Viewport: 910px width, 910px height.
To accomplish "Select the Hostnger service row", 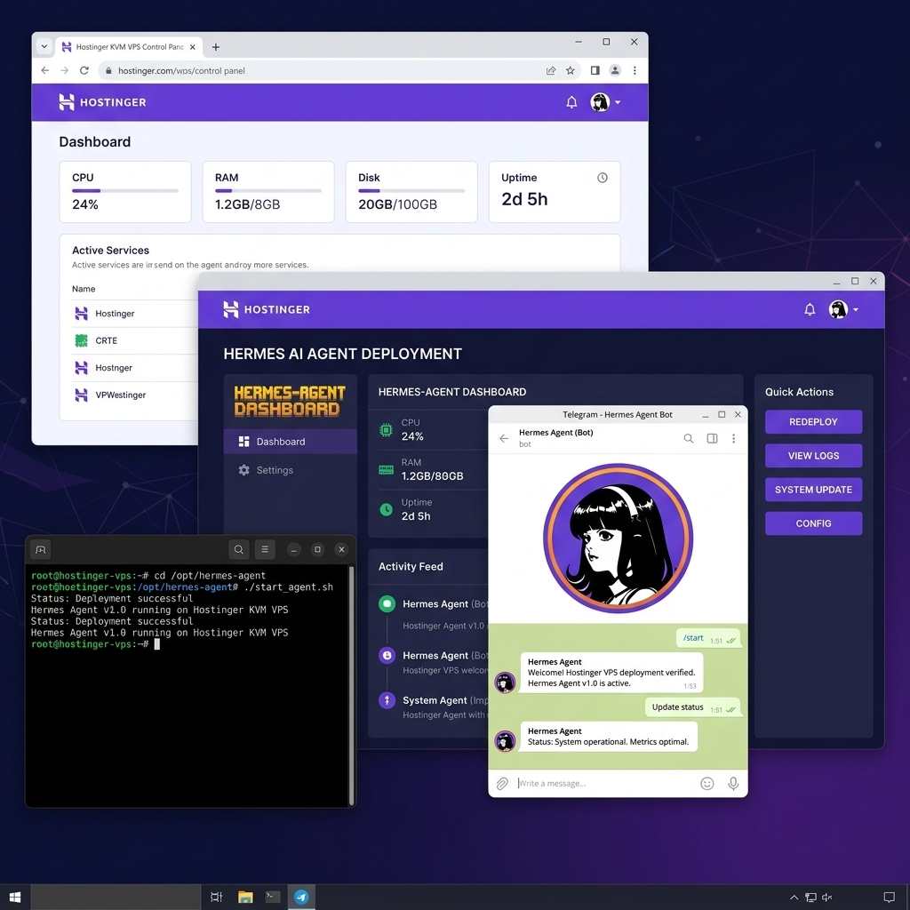I will [x=135, y=368].
